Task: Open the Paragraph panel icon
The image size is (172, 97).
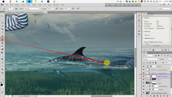Action: pos(139,34)
